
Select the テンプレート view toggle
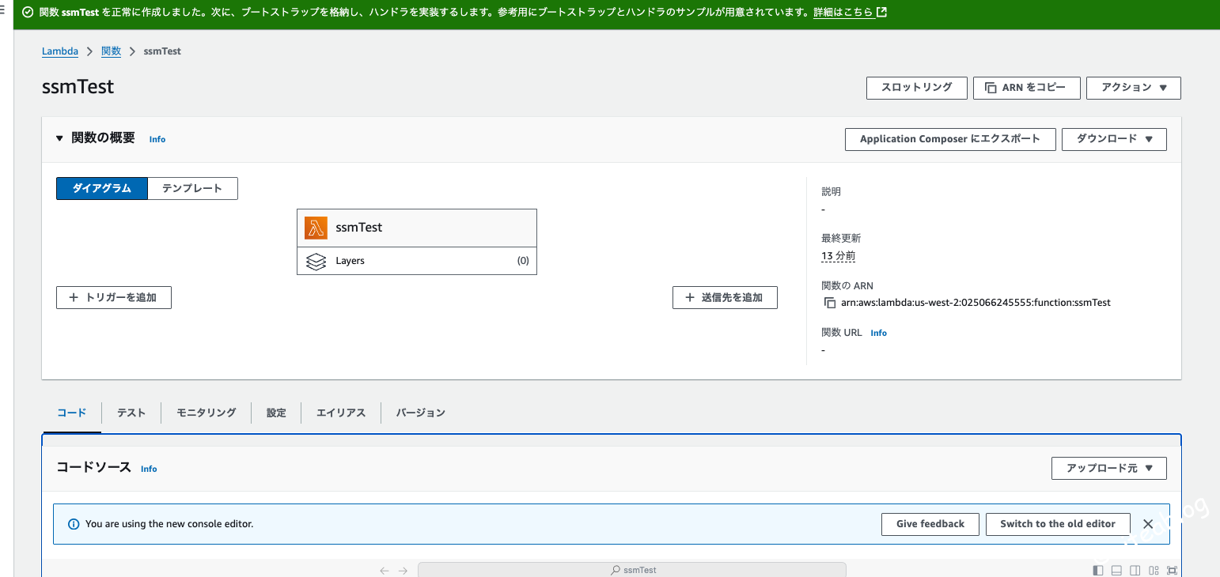pyautogui.click(x=192, y=188)
